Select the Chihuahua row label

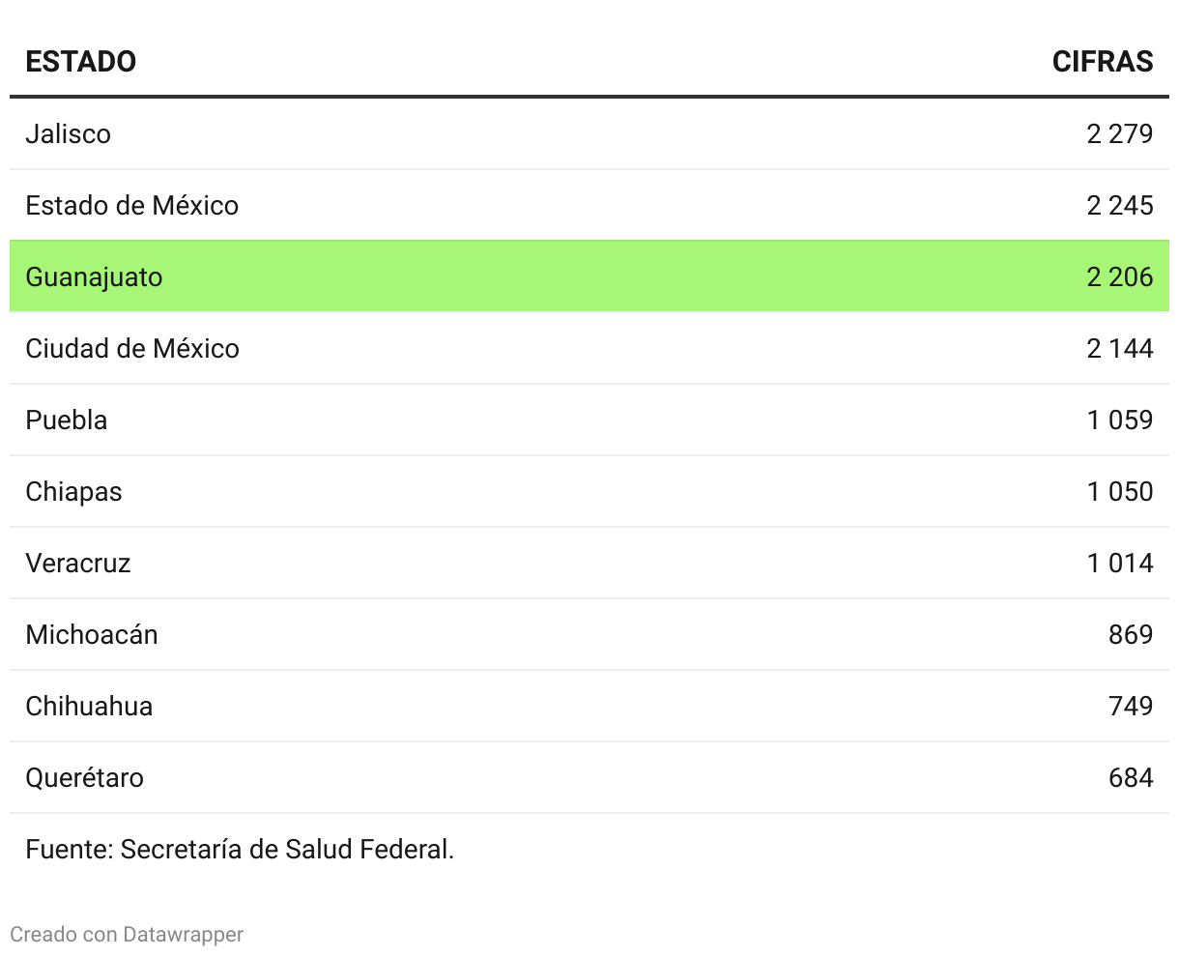tap(89, 706)
